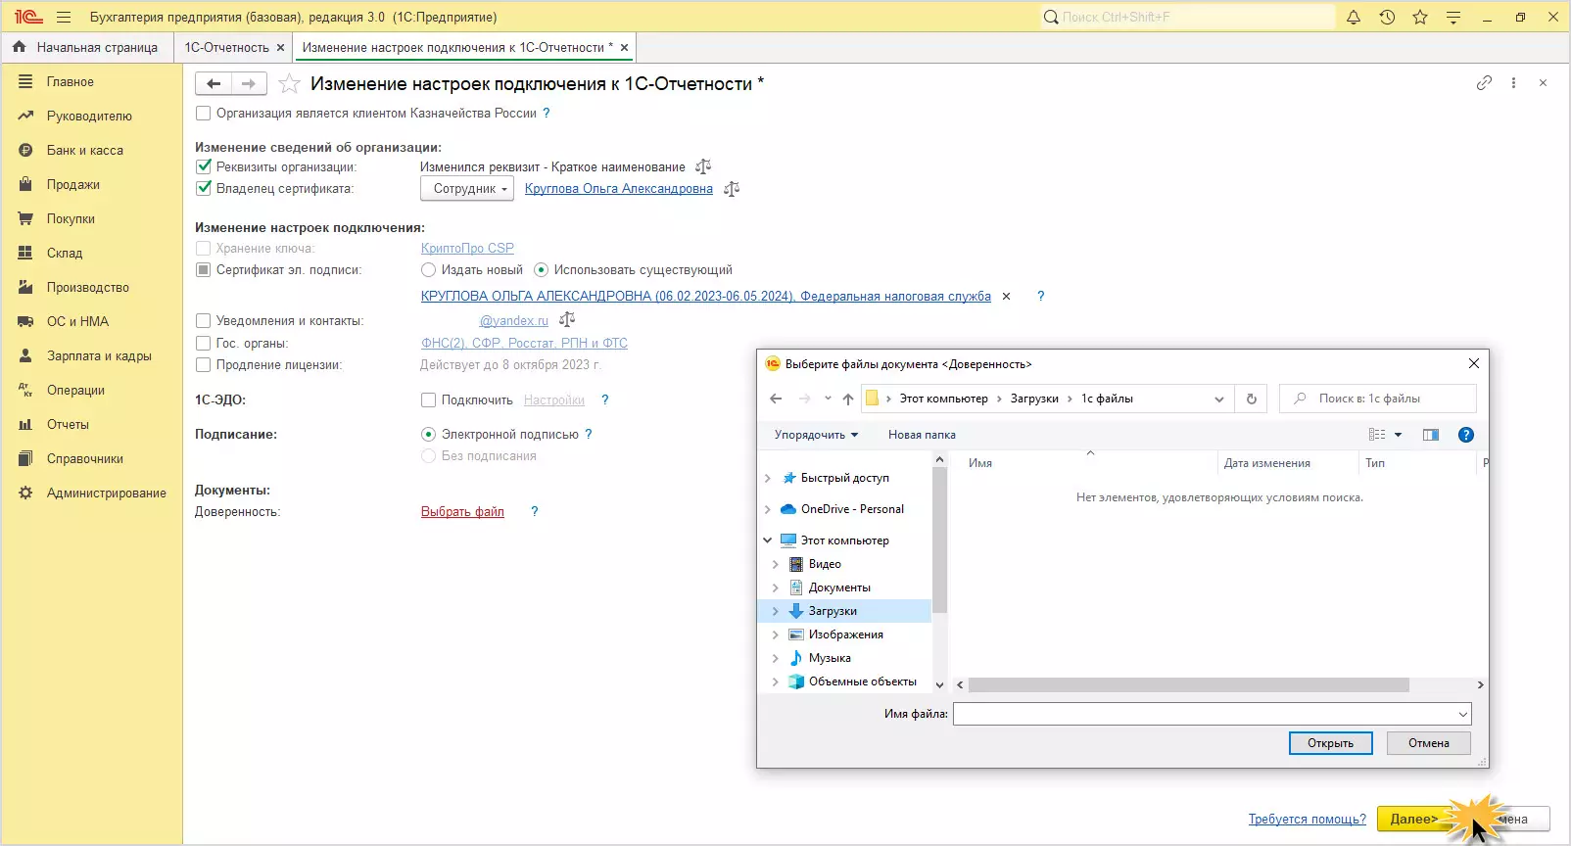Enable Уведомления и контакты checkbox
The width and height of the screenshot is (1571, 846).
coord(204,320)
